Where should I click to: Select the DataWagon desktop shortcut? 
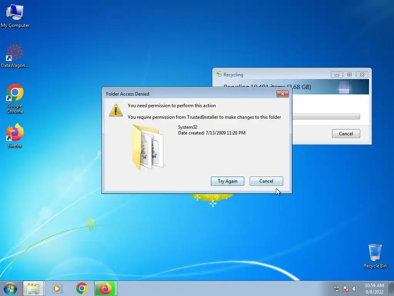pyautogui.click(x=15, y=56)
